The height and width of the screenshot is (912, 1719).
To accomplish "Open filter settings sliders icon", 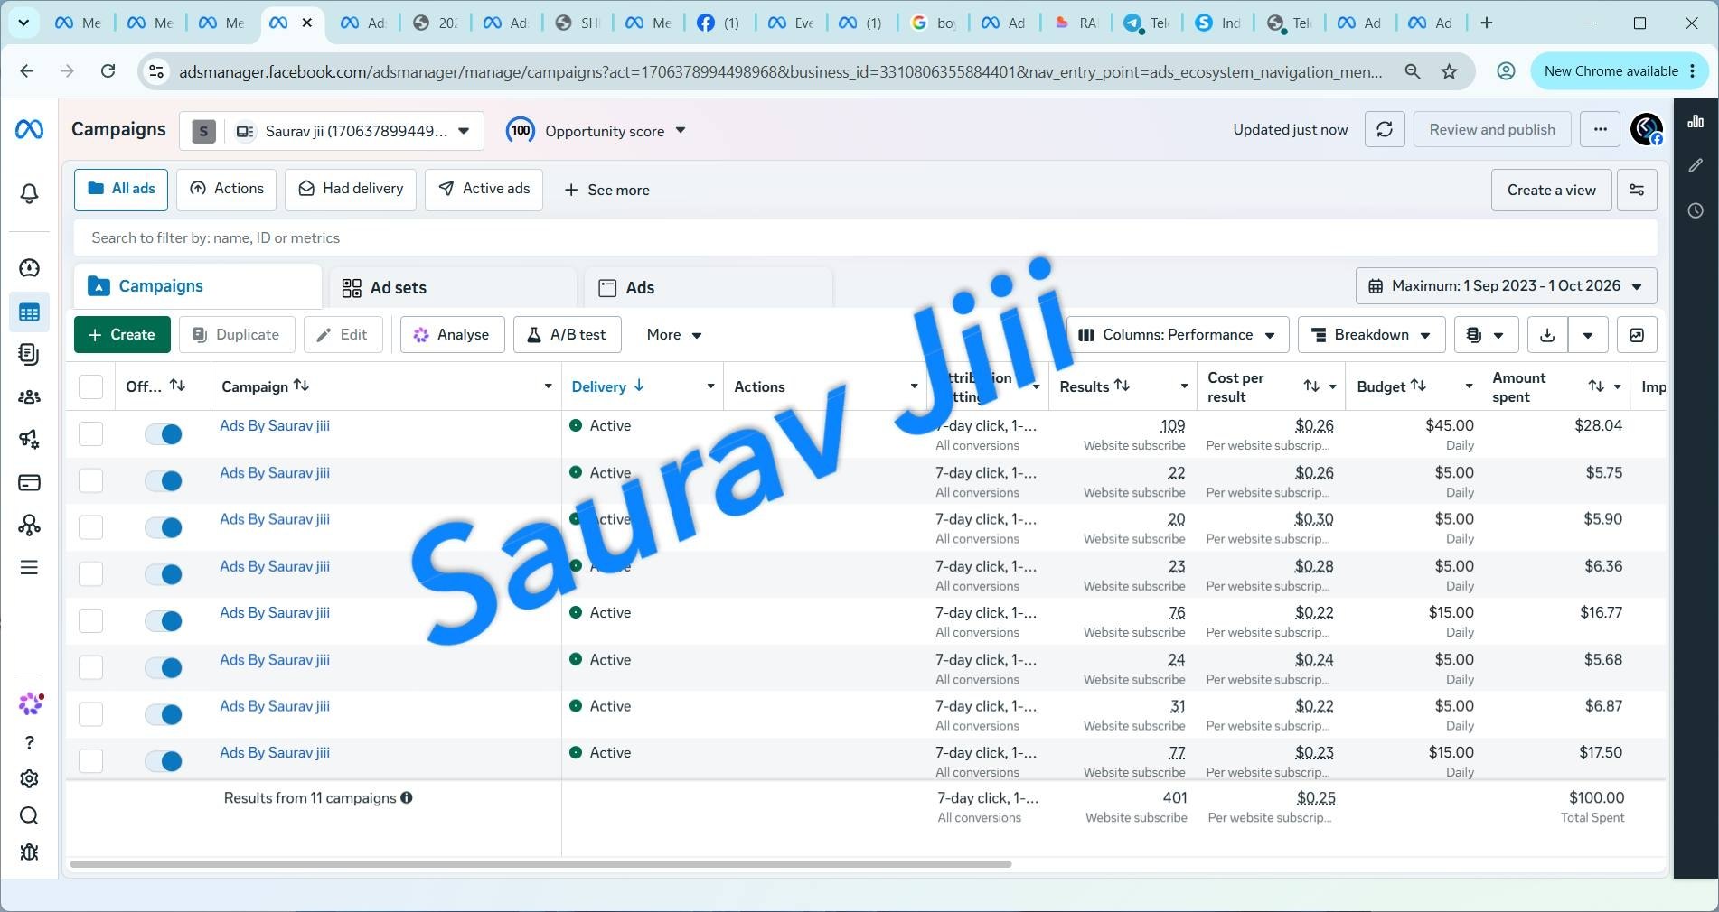I will 1637,190.
